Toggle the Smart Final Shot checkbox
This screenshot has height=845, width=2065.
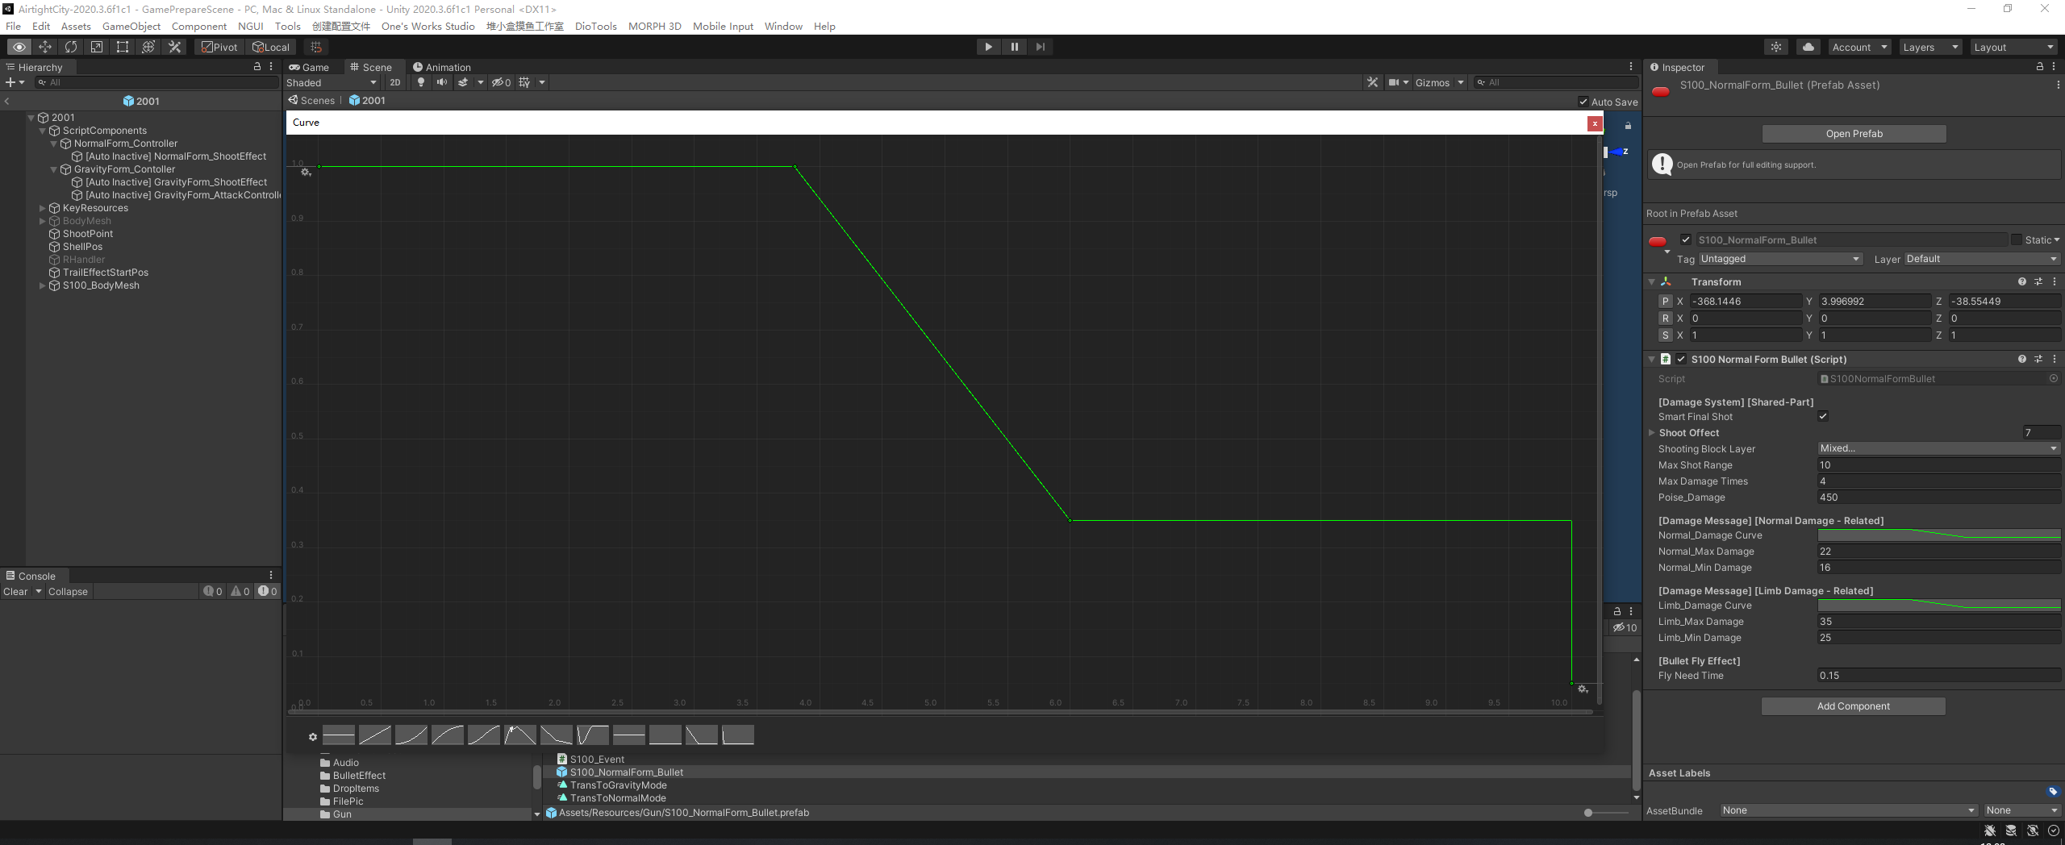(1823, 417)
